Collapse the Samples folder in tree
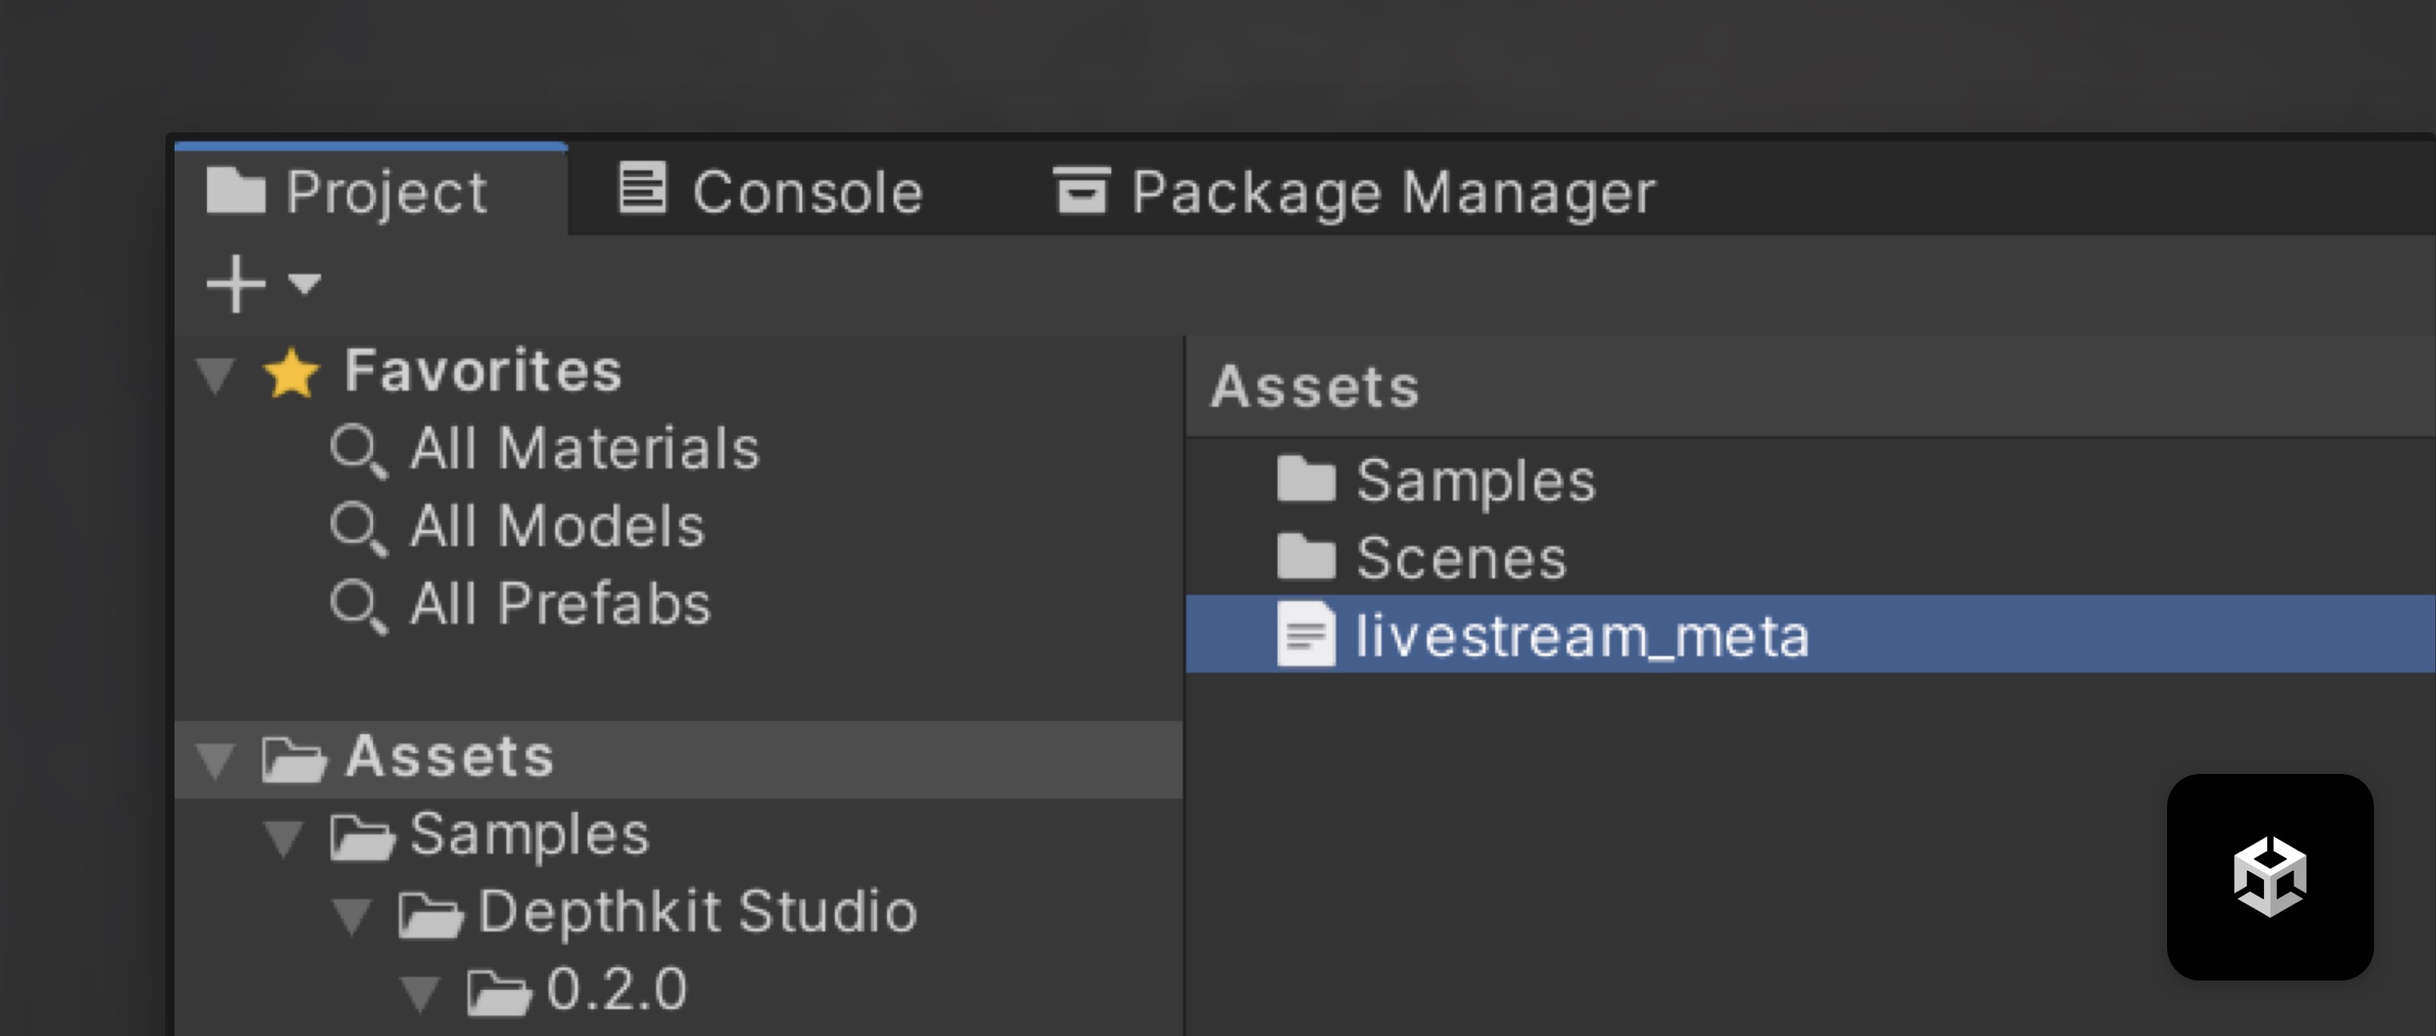 point(284,838)
